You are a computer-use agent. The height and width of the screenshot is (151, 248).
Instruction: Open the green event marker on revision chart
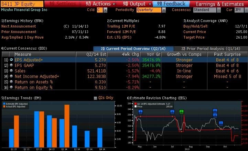pyautogui.click(x=182, y=112)
